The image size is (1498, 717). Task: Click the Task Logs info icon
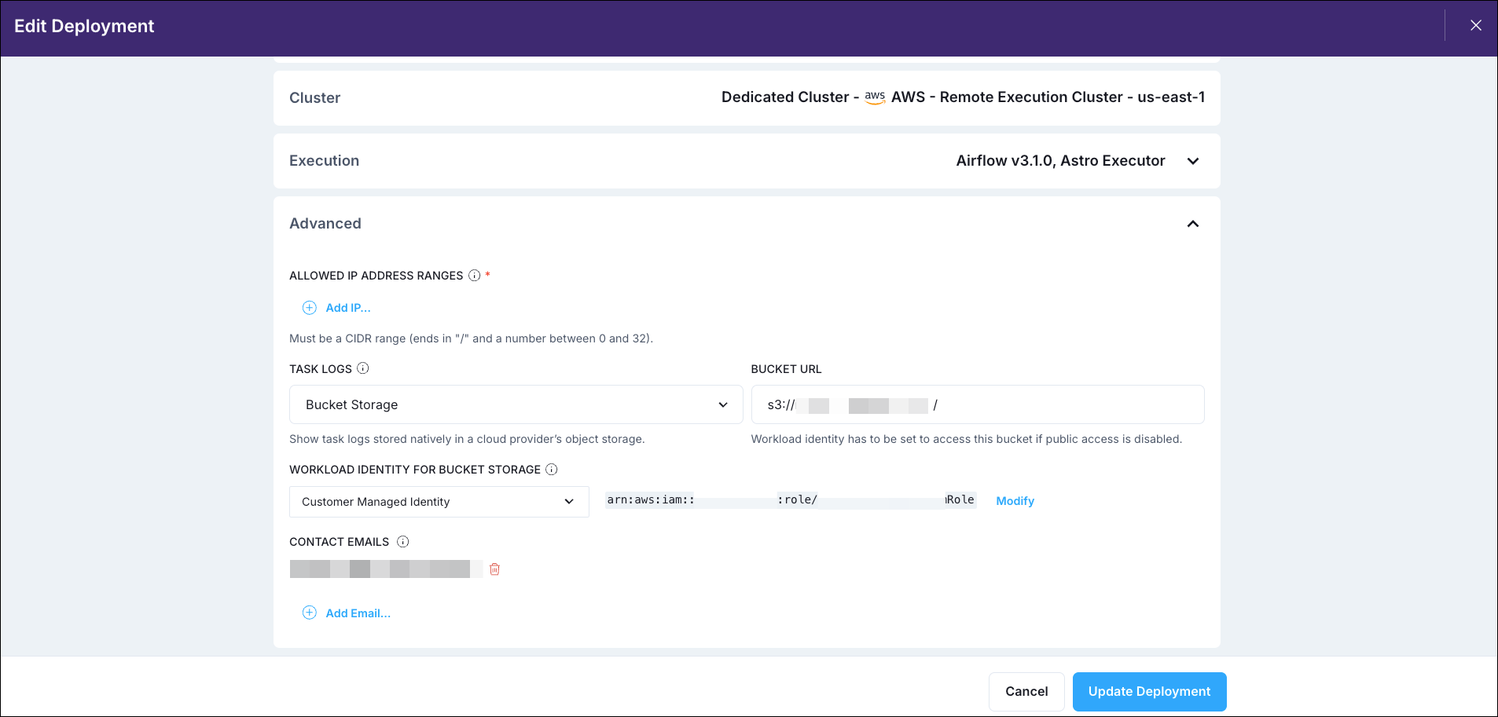tap(363, 368)
